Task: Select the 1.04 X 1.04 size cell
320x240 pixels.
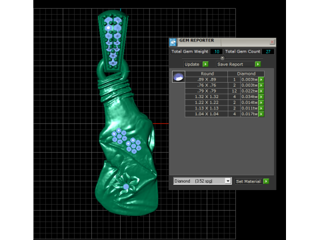Action: click(207, 114)
